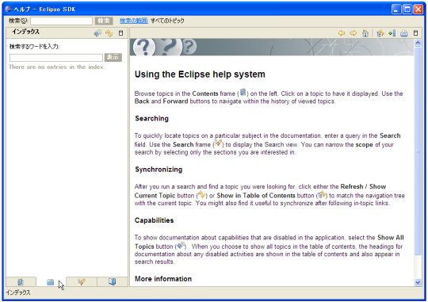Click the Refresh / Show Current Topic icon
The image size is (428, 302).
pos(109,33)
